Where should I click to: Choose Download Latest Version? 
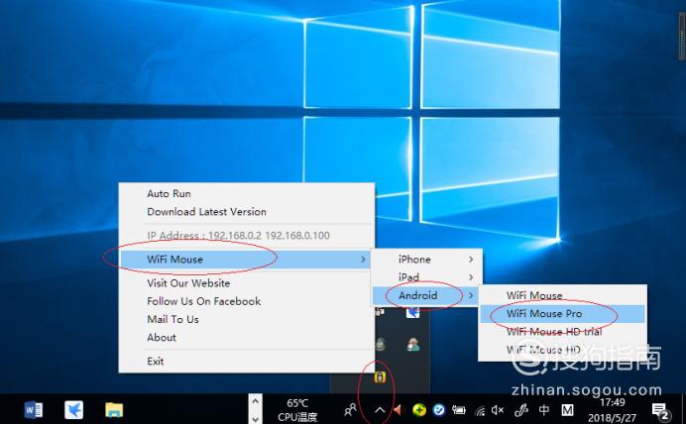247,212
